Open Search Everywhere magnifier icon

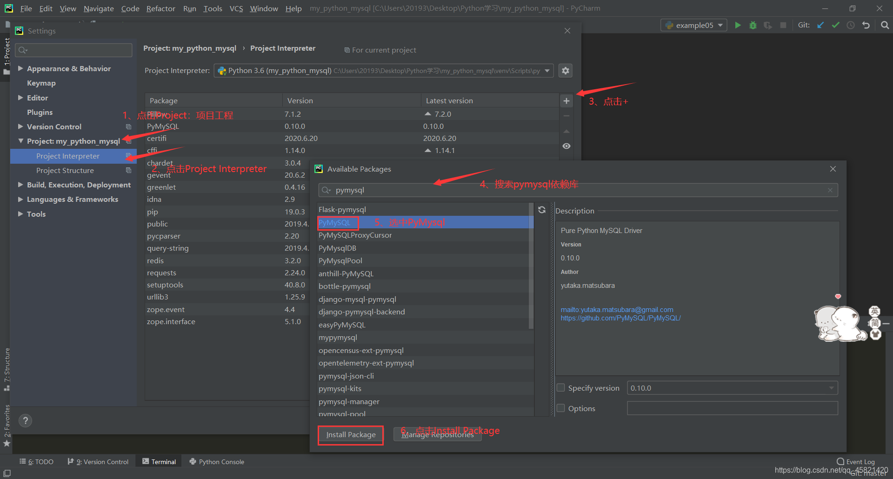(x=885, y=25)
